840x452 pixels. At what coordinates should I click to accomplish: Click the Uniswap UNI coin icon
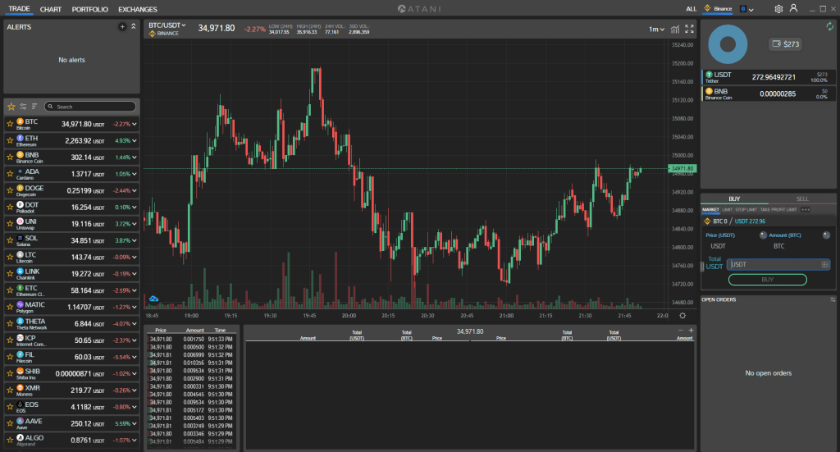[x=20, y=221]
